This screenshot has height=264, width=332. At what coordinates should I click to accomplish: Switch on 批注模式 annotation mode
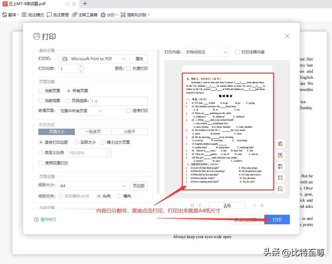(x=33, y=15)
